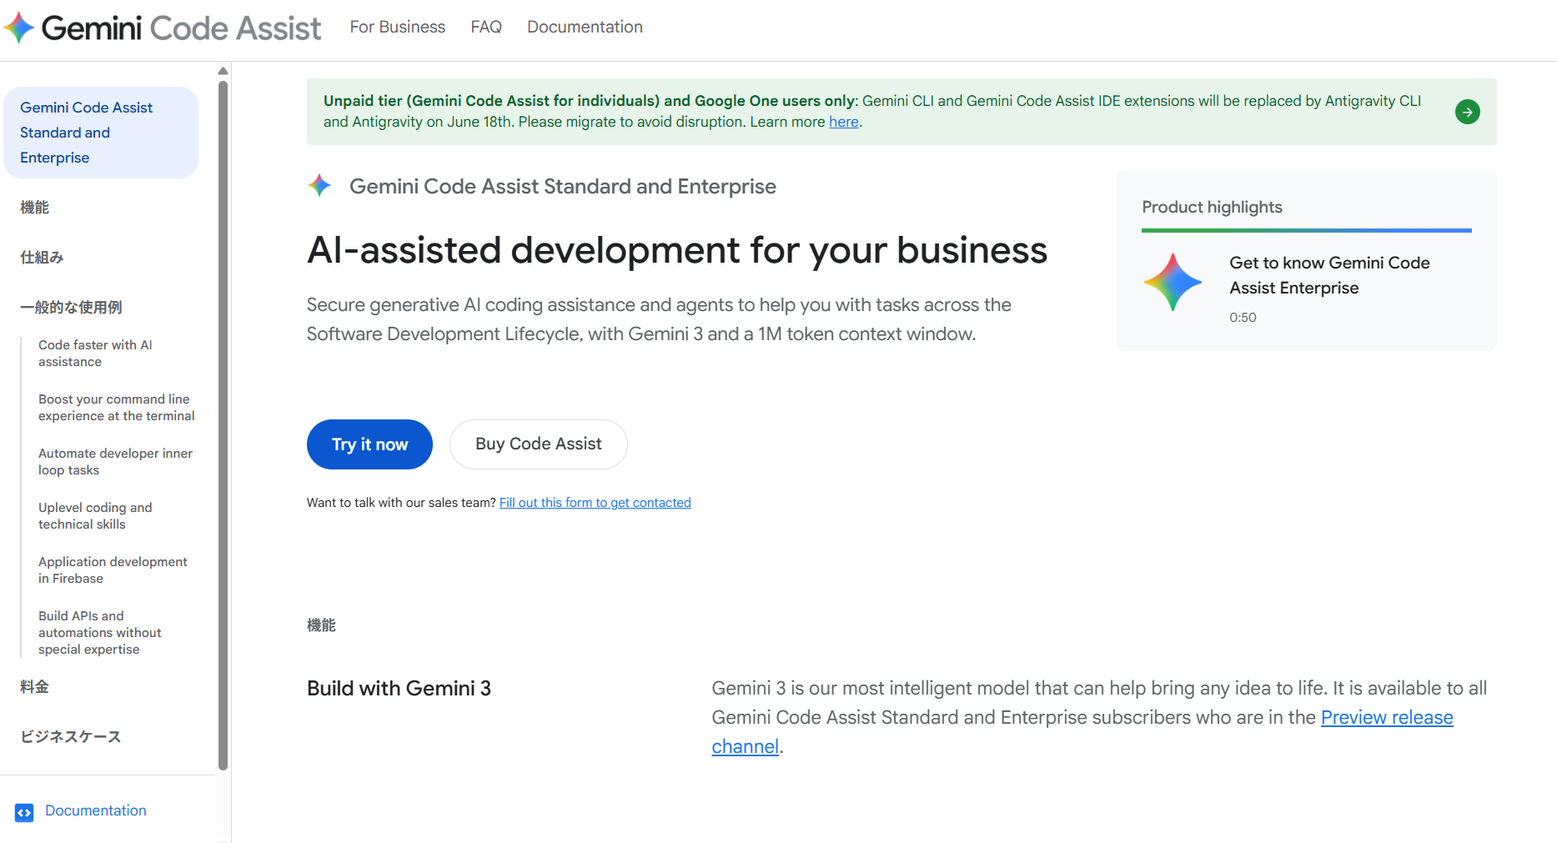
Task: Open Documentation in the top navigation
Action: 585,27
